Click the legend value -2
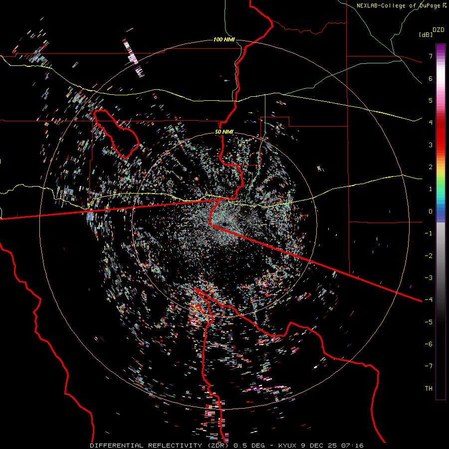Screen dimensions: 449x449 (x=429, y=256)
